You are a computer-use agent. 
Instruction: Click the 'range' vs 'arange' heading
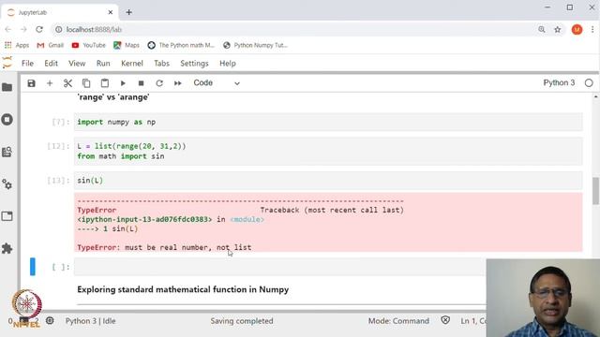(x=113, y=97)
